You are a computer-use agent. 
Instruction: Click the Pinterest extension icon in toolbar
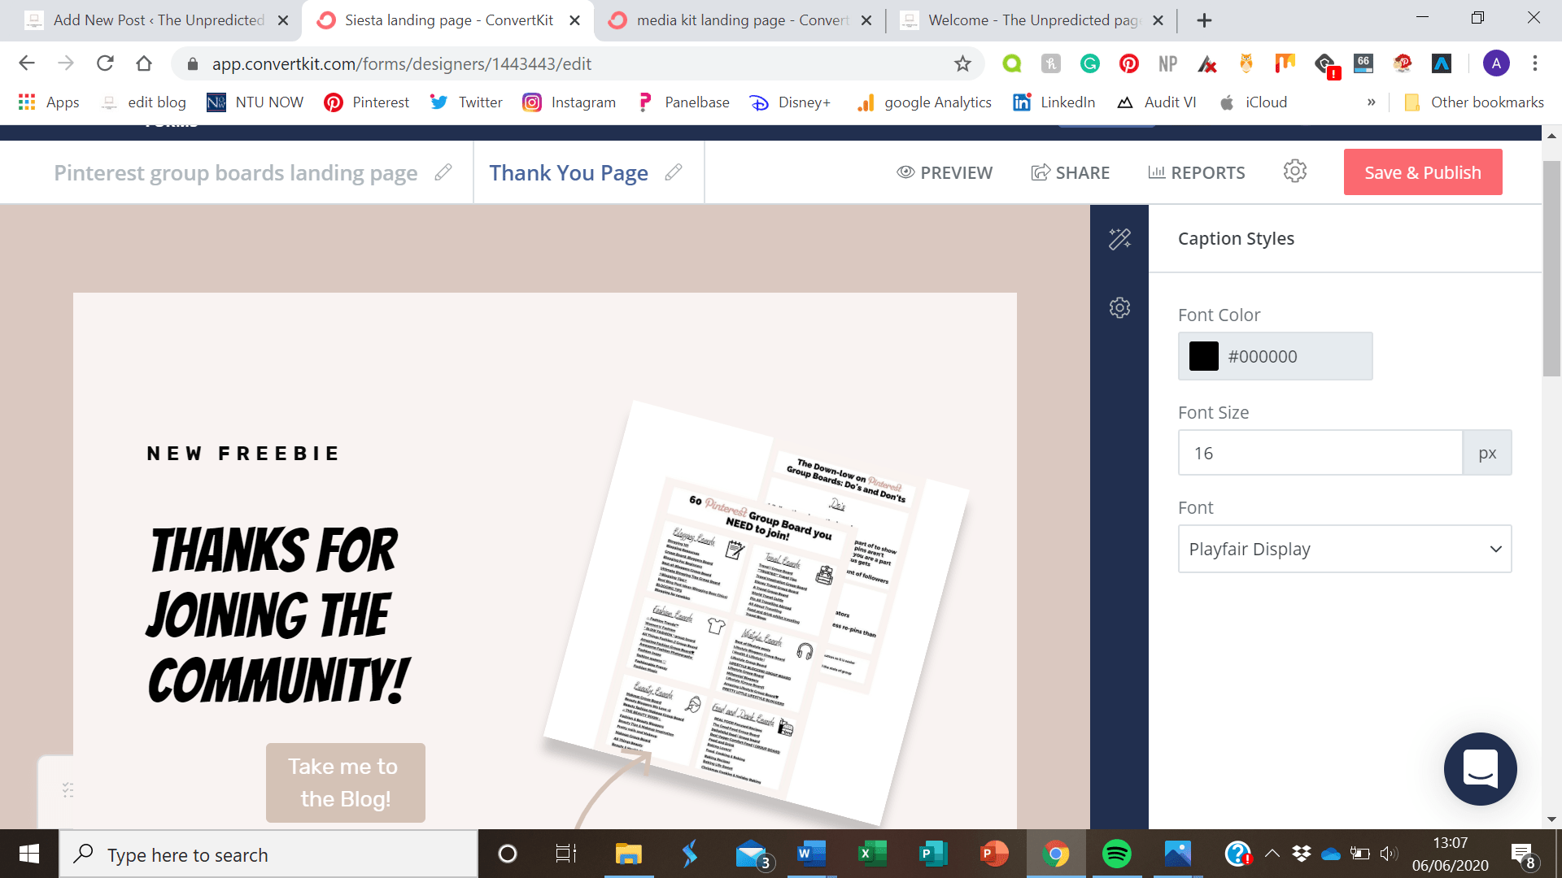click(x=1128, y=63)
